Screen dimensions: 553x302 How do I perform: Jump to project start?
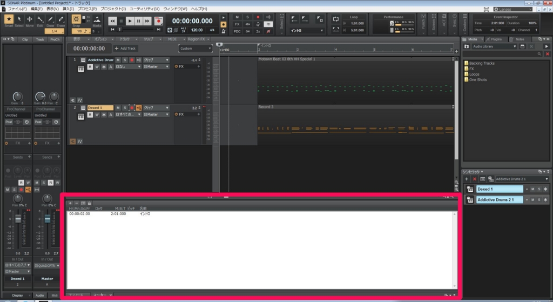click(x=112, y=30)
